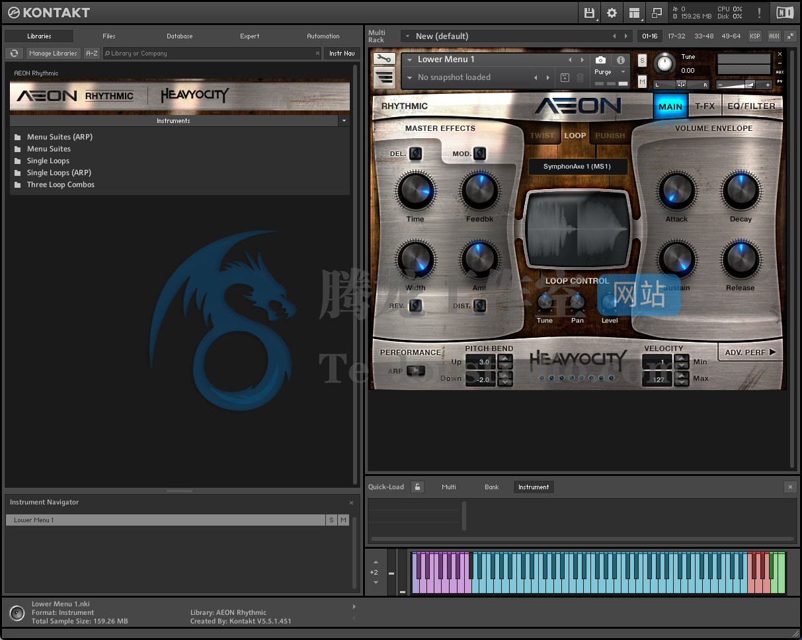Click the wrench icon to edit the instrument
Screen dimensions: 802x640
(x=384, y=58)
